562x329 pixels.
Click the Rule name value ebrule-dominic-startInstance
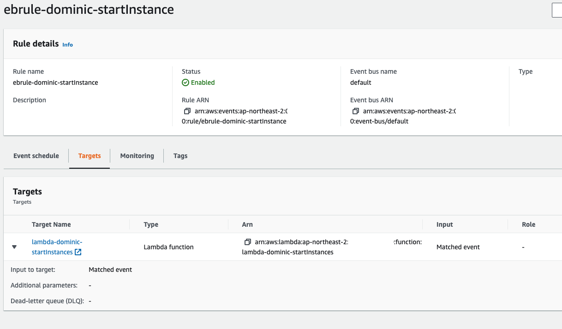tap(55, 82)
